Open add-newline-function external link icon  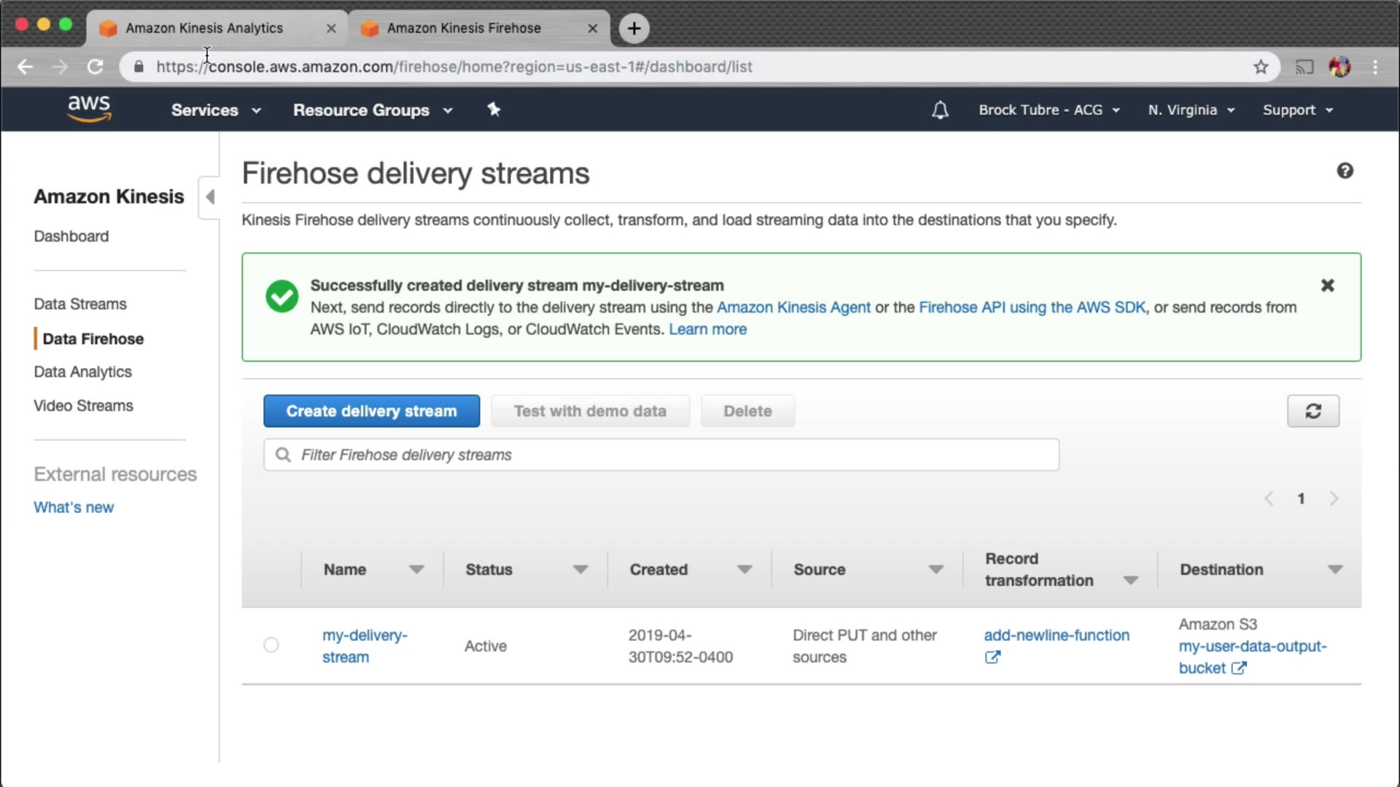pyautogui.click(x=992, y=657)
